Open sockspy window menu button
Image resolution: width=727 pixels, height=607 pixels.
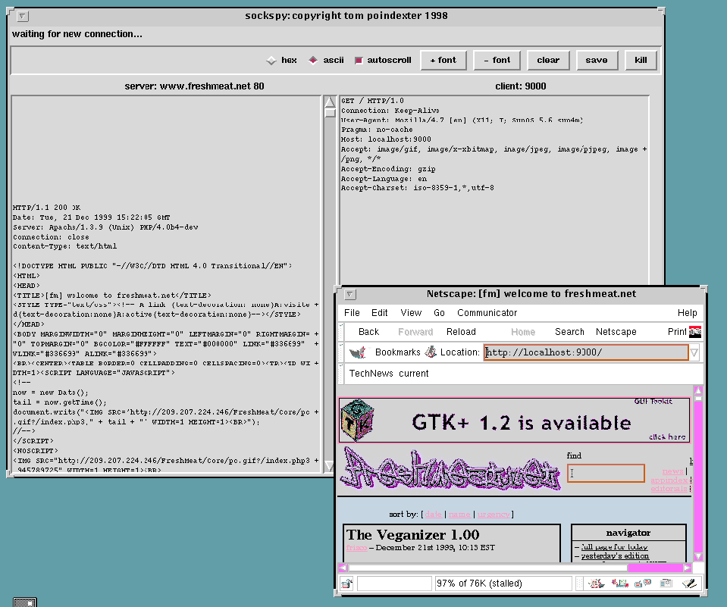coord(23,16)
